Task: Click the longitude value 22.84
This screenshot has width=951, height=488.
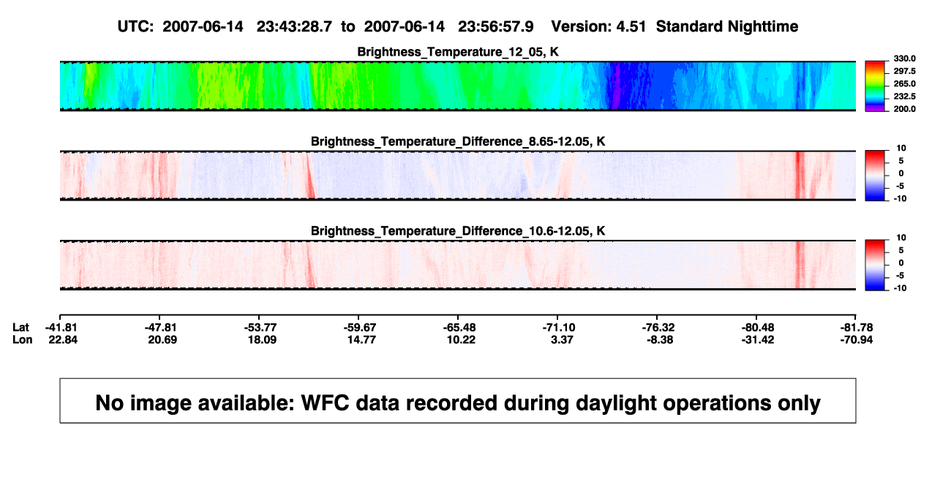Action: click(62, 339)
